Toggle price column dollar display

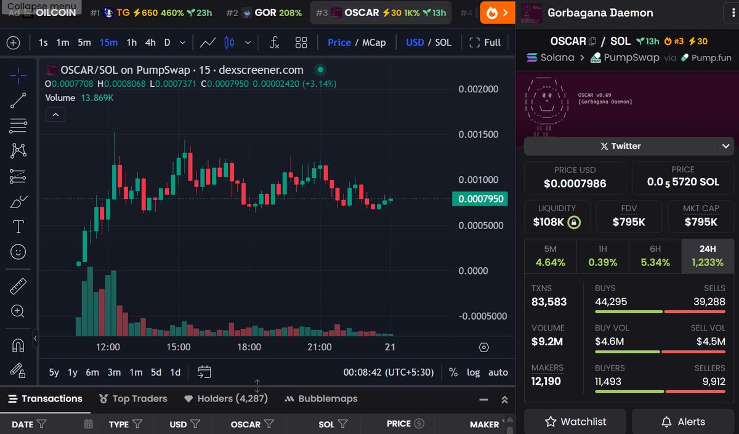(x=419, y=424)
